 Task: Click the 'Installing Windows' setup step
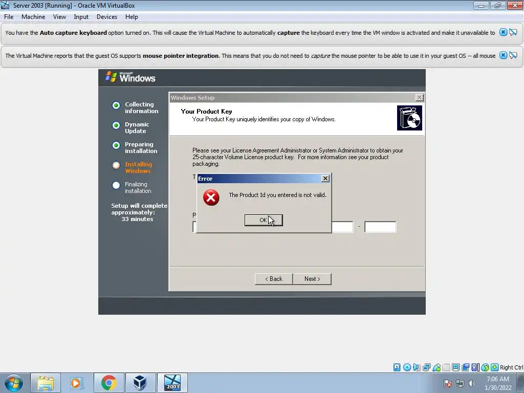click(x=138, y=167)
